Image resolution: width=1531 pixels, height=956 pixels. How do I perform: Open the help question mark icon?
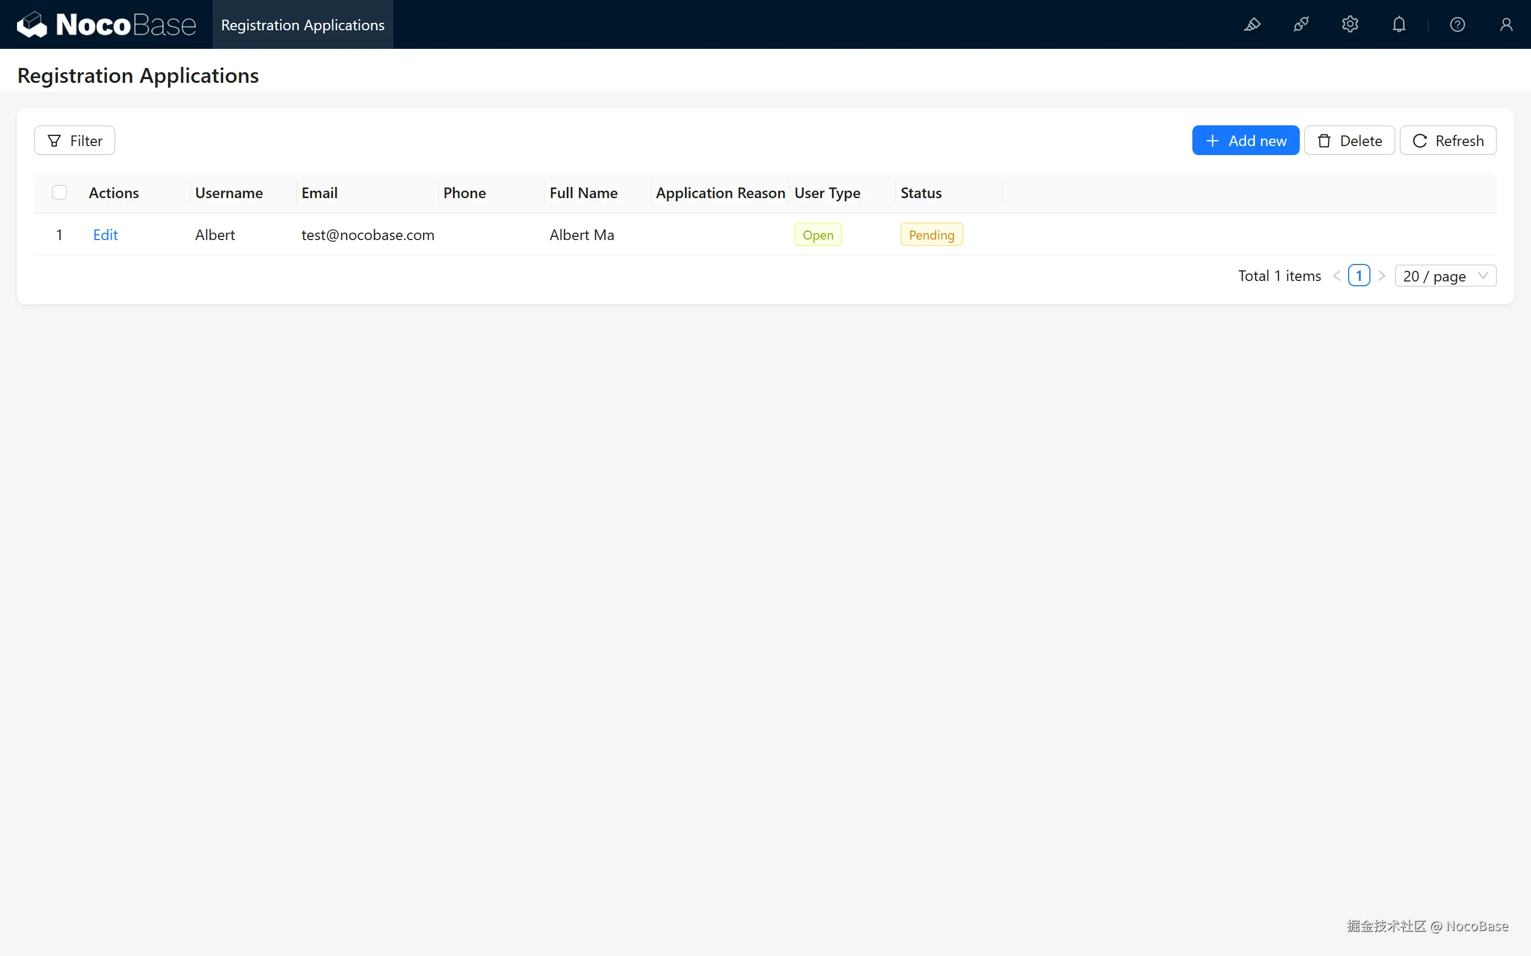click(1457, 24)
